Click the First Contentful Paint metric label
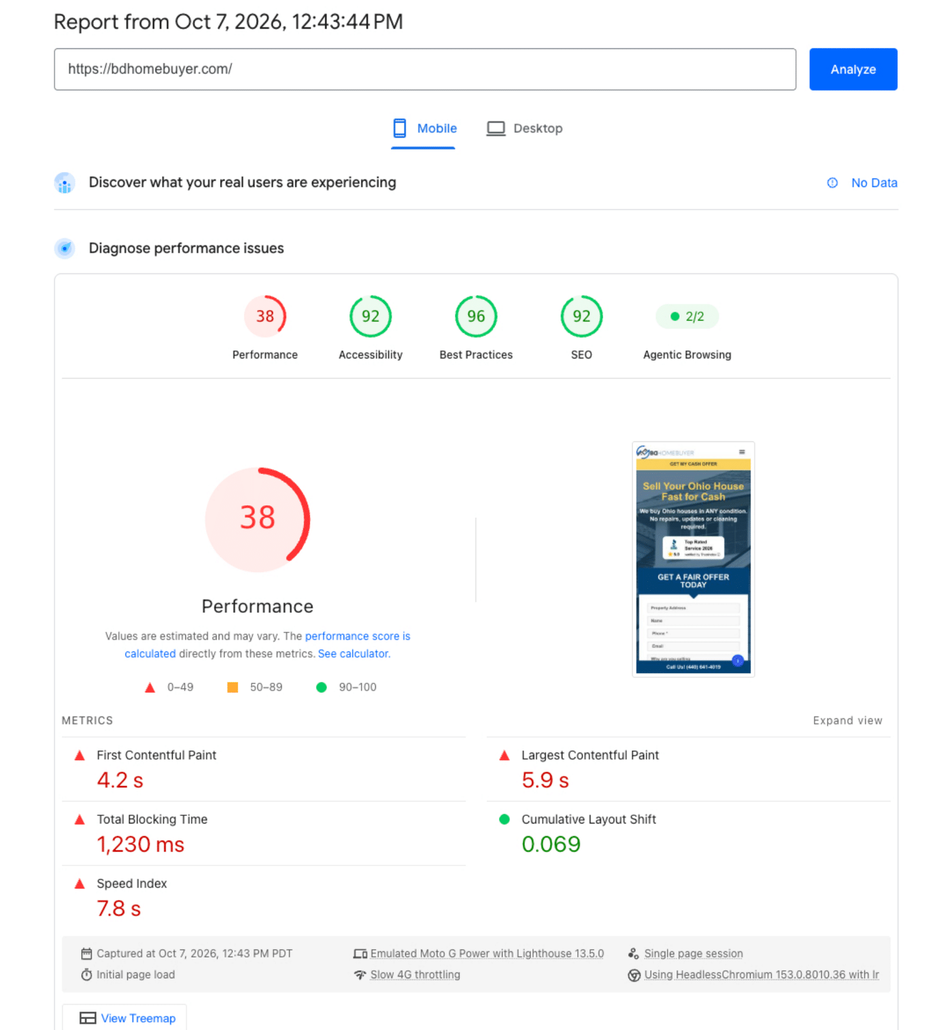Viewport: 952px width, 1030px height. pyautogui.click(x=156, y=755)
